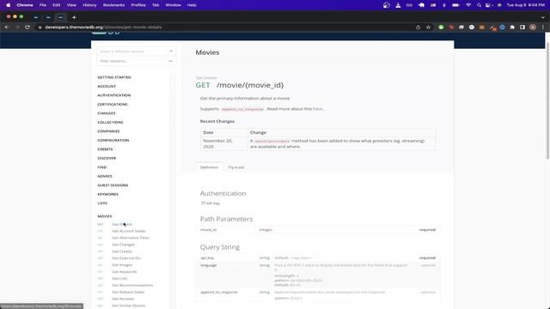Screen dimensions: 550x309
Task: Open Wi-Fi status in menu bar
Action: 467,5
